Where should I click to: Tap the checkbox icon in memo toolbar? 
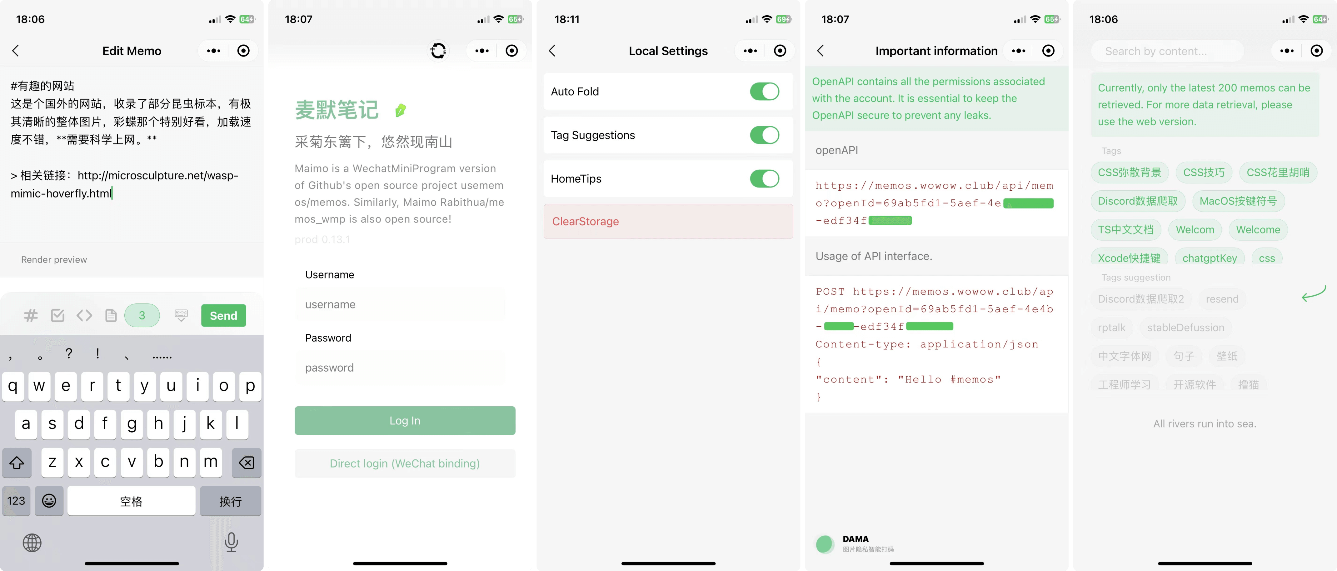(x=57, y=315)
